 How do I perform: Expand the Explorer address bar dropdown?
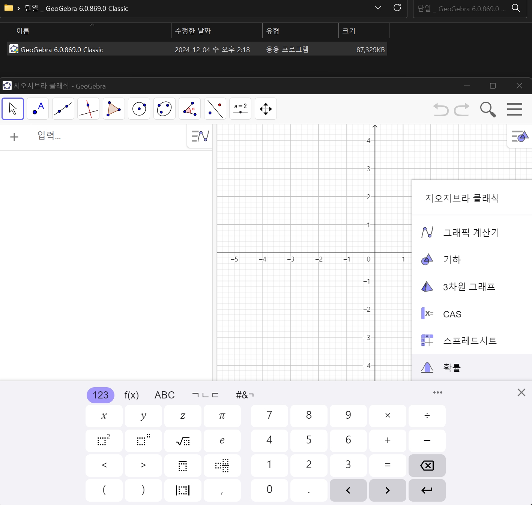coord(378,8)
